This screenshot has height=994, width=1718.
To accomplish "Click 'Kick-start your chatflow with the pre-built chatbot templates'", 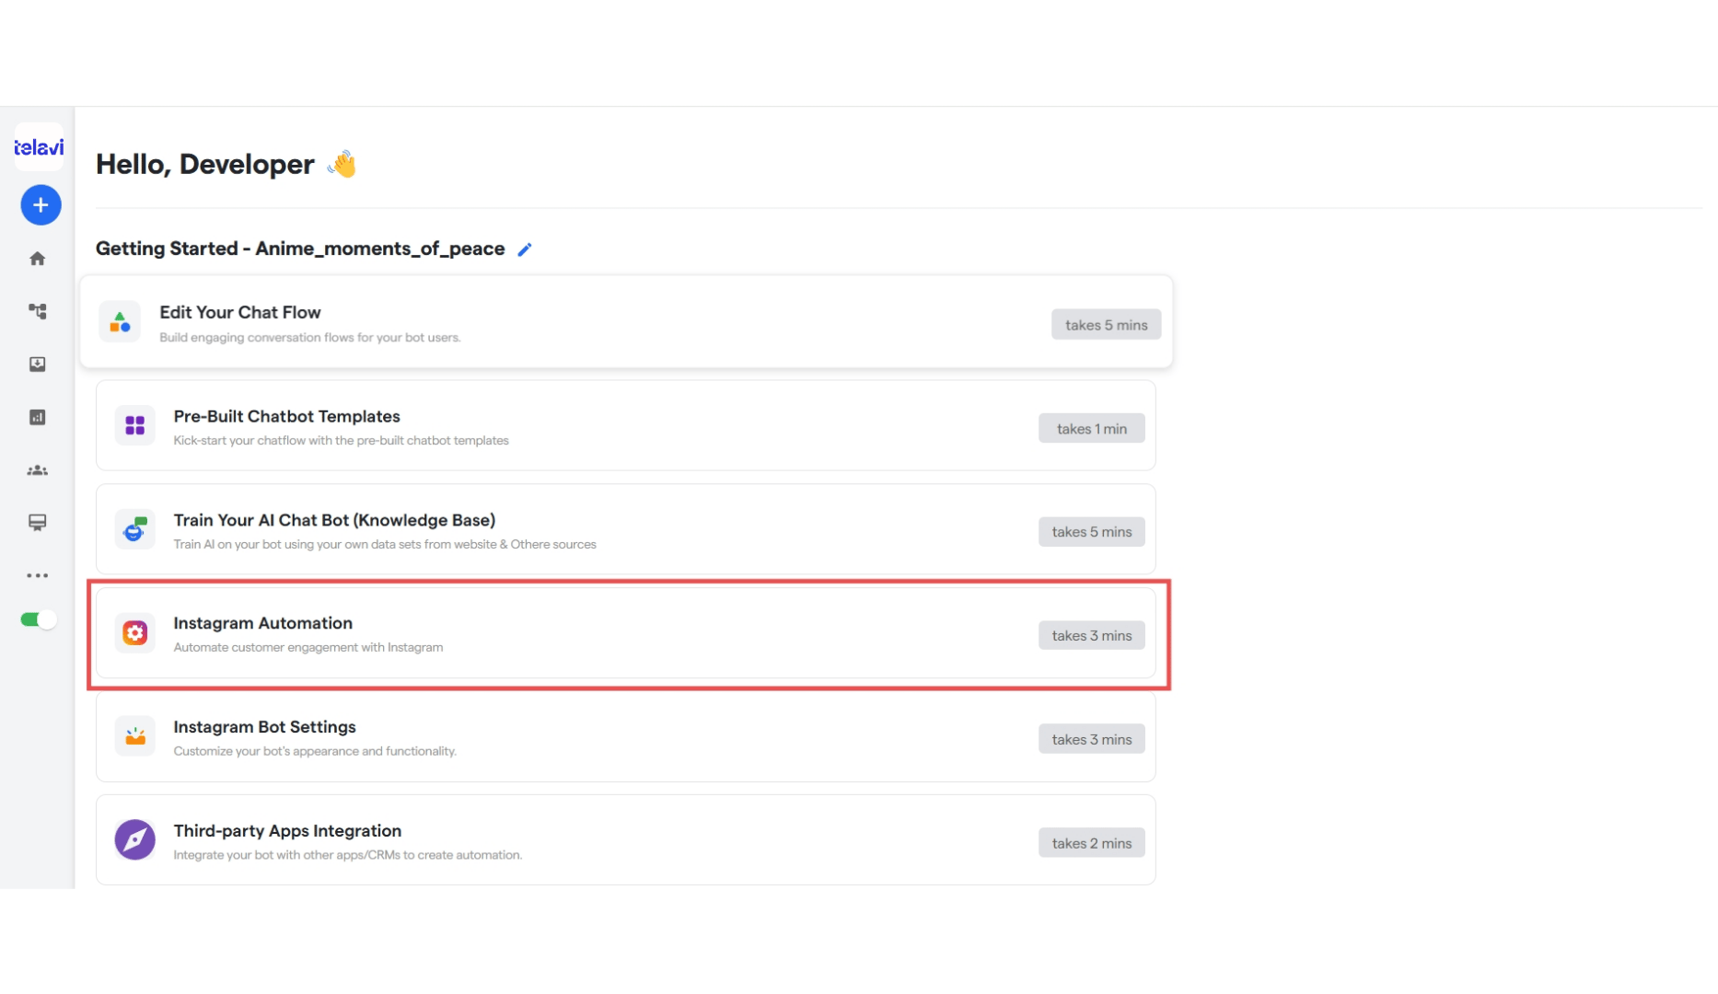I will tap(342, 441).
